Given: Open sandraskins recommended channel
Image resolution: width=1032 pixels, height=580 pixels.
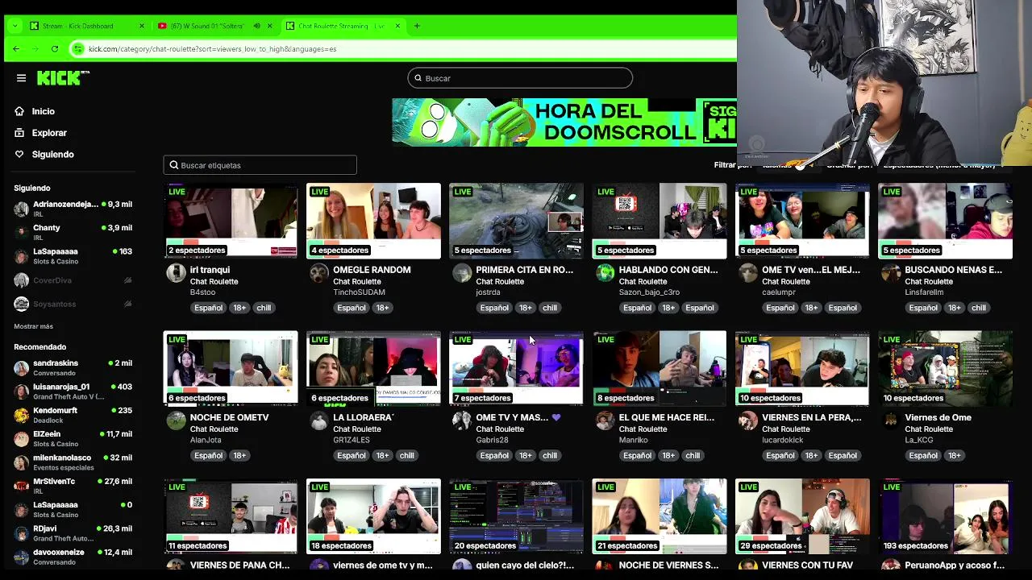Looking at the screenshot, I should coord(73,368).
